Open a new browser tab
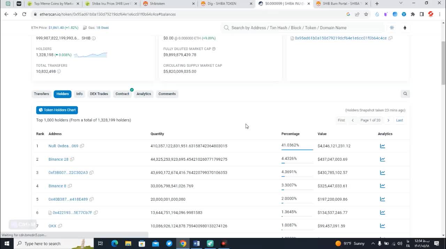This screenshot has width=446, height=249. pos(377,3)
